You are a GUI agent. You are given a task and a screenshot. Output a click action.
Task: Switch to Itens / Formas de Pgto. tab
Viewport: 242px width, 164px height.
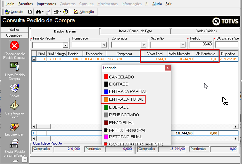136,31
